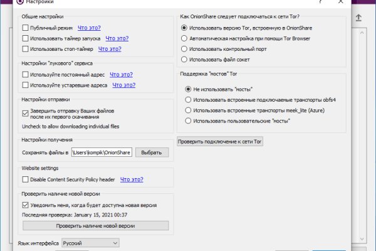This screenshot has height=251, width=376.
Task: Open Что это? link for Публичный режим
Action: point(89,28)
